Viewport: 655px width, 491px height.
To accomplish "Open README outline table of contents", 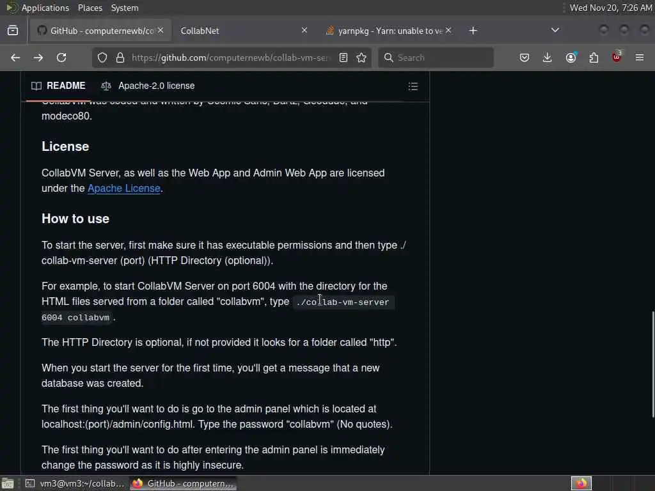I will point(413,86).
